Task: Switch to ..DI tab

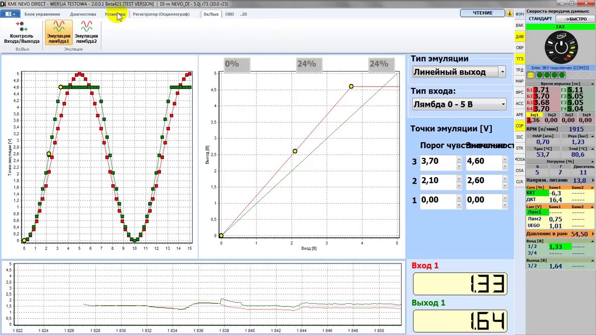Action: pyautogui.click(x=244, y=14)
